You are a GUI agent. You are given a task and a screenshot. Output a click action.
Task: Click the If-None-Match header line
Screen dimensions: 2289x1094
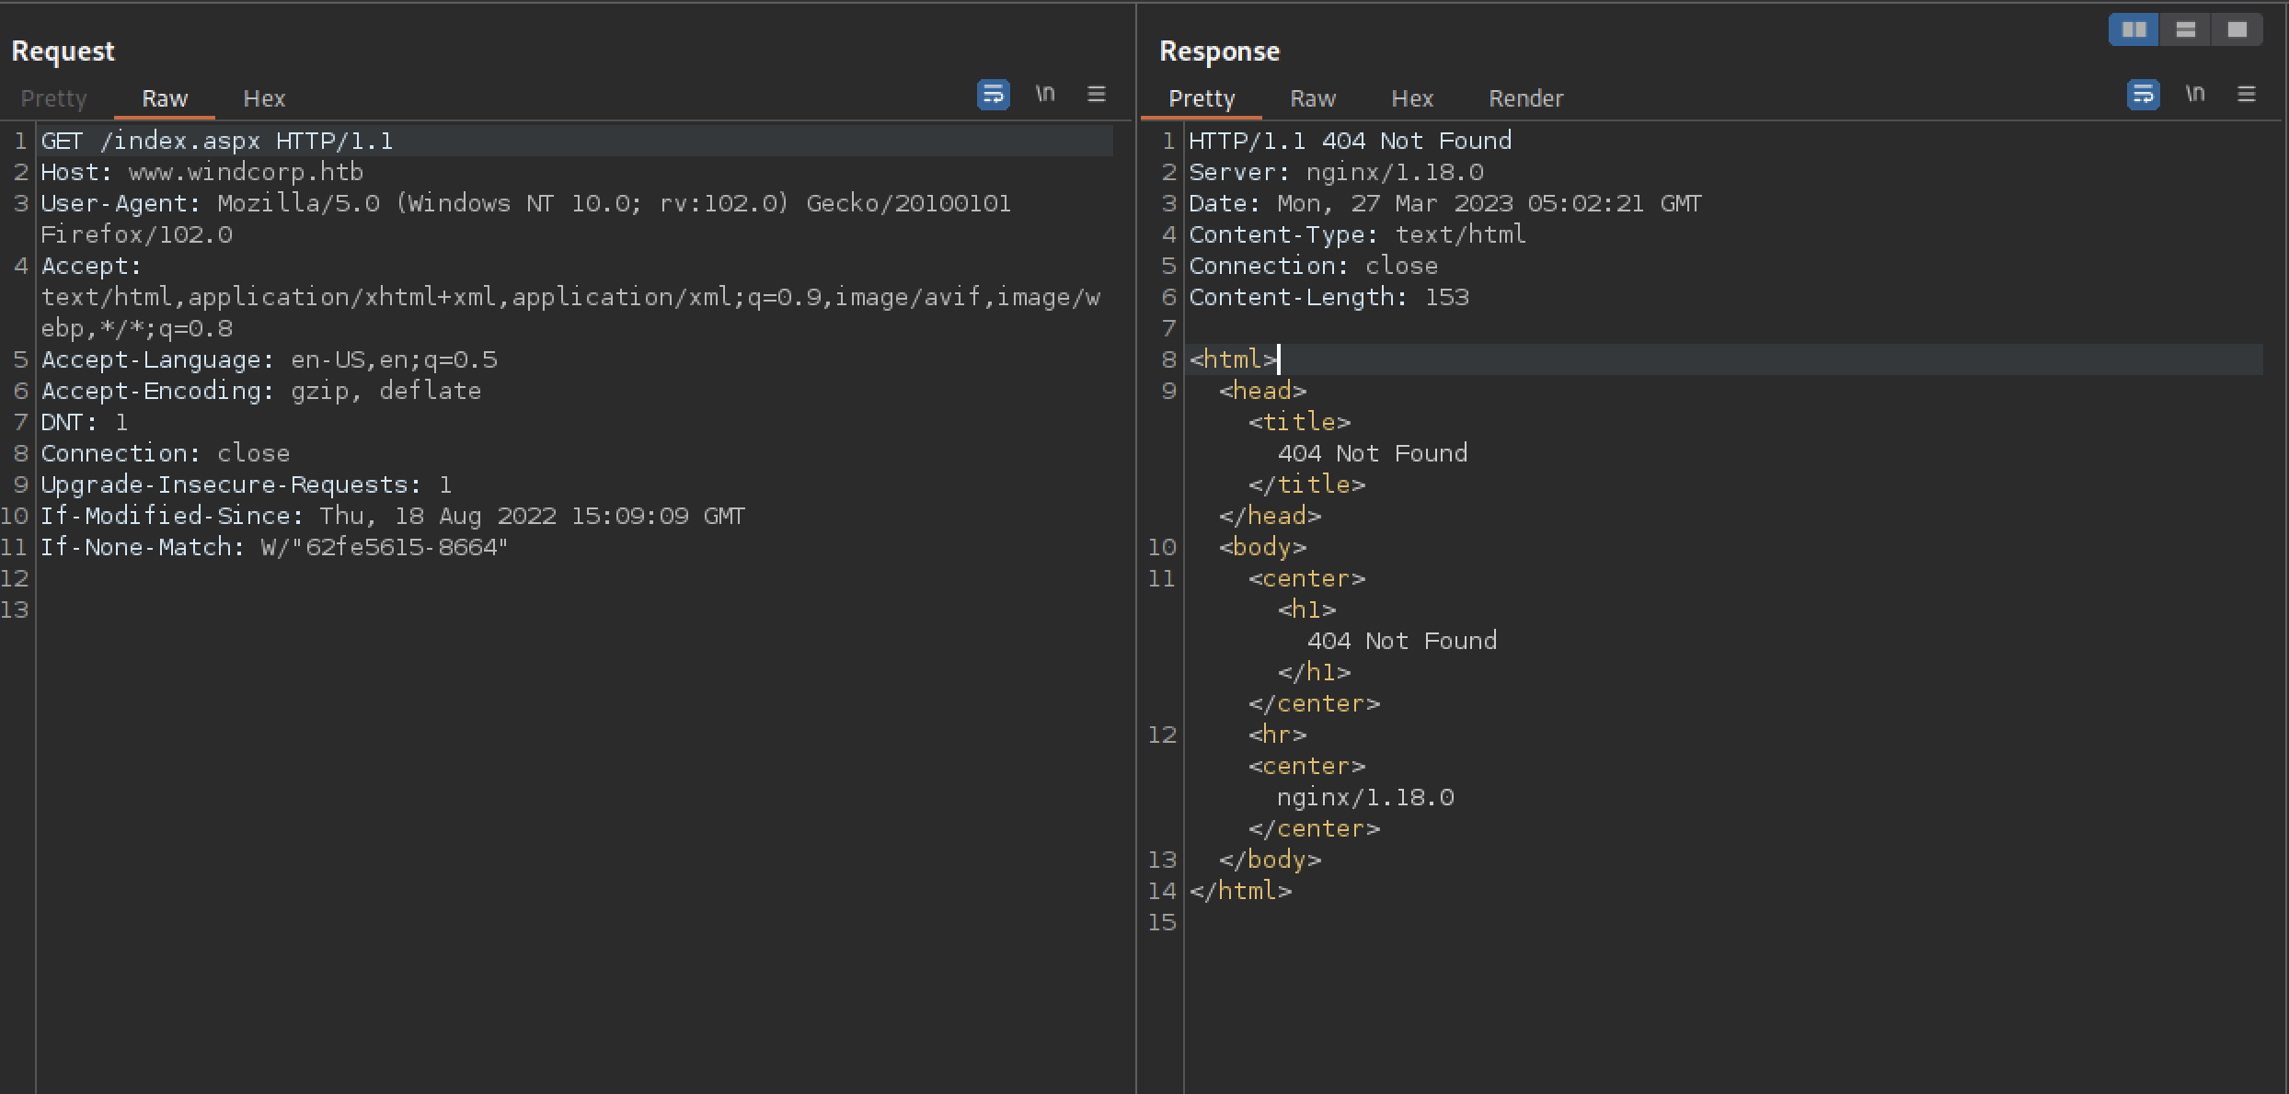click(x=274, y=547)
